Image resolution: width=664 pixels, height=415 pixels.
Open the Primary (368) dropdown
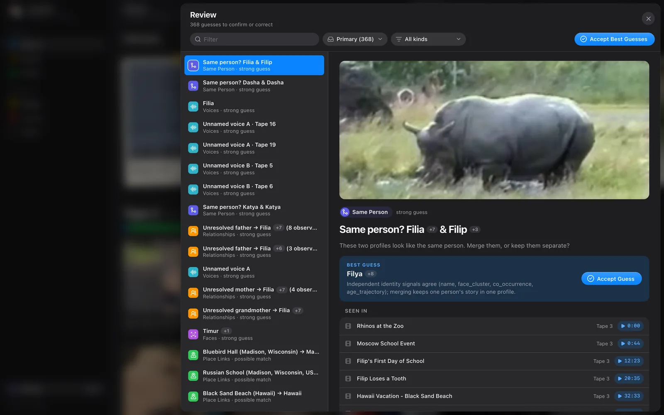point(355,39)
